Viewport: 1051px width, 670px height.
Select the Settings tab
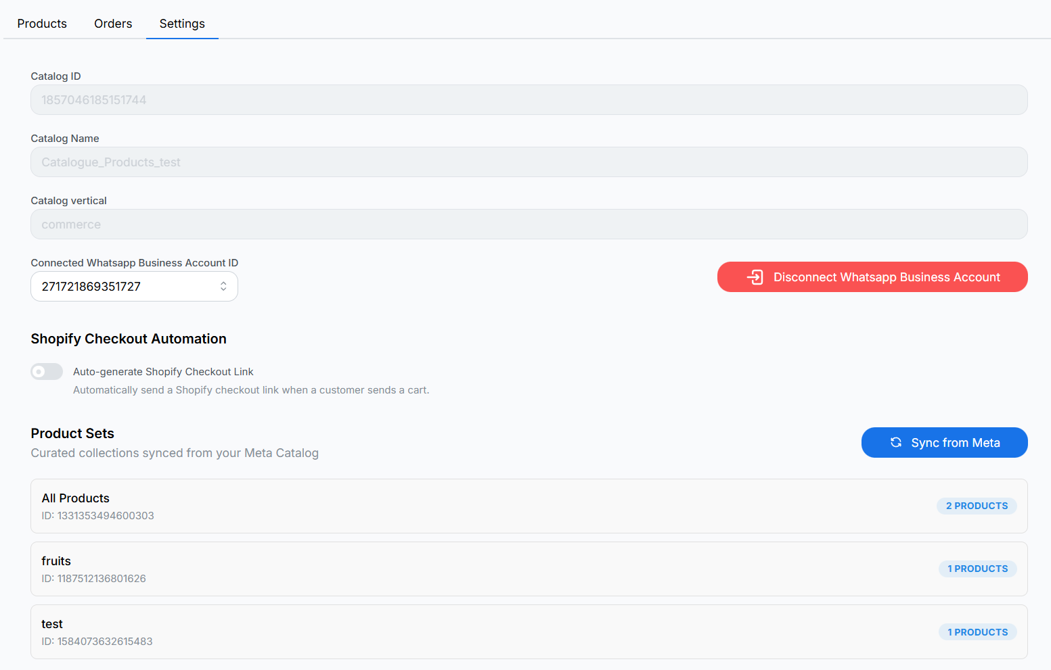182,24
